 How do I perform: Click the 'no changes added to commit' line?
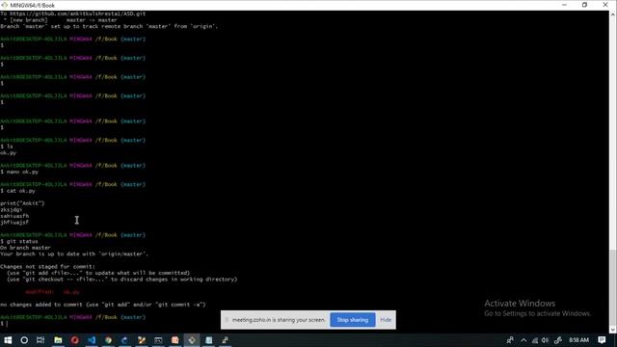(103, 305)
